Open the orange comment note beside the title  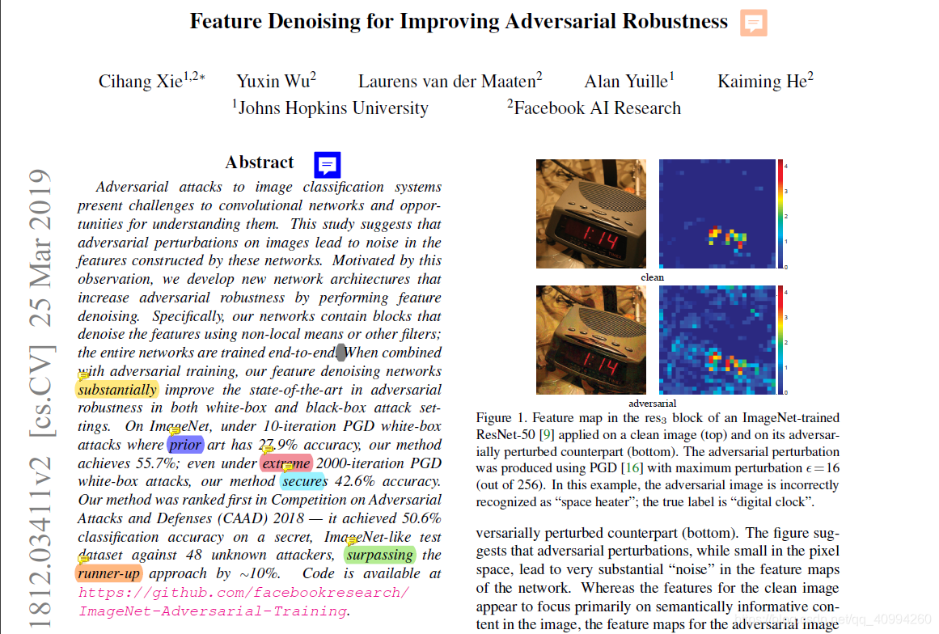pyautogui.click(x=753, y=23)
